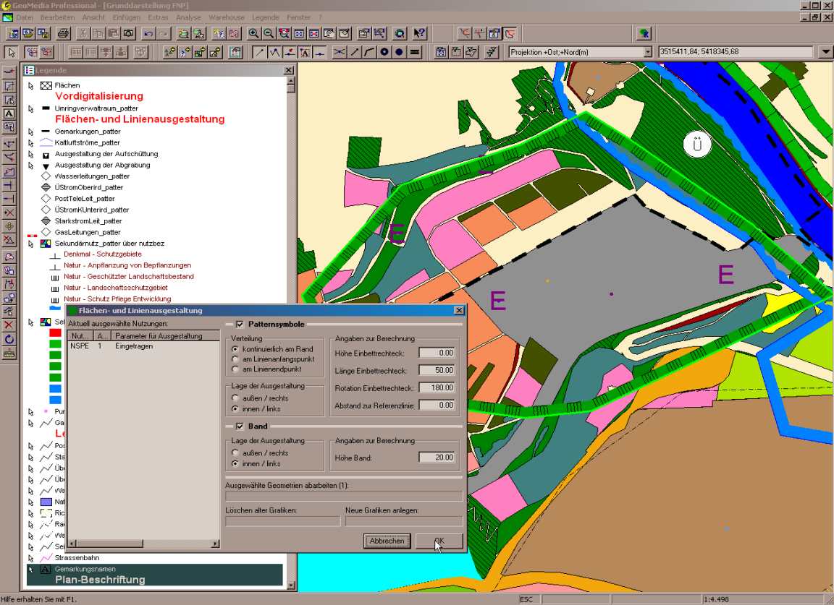Select the arrow pointer selection tool

pos(11,52)
